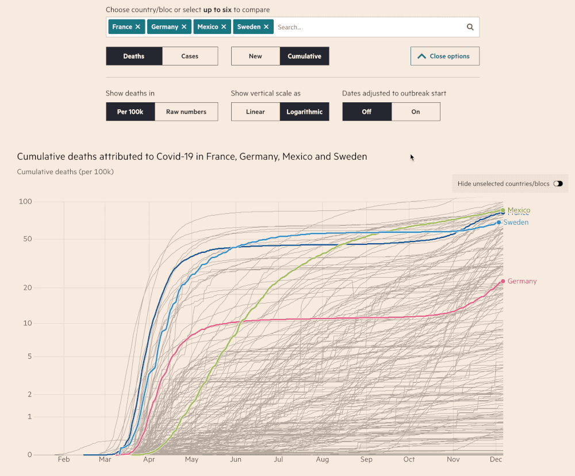Switch to the Cases view
575x476 pixels.
point(190,56)
